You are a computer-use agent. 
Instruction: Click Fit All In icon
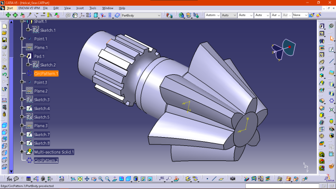click(x=80, y=179)
